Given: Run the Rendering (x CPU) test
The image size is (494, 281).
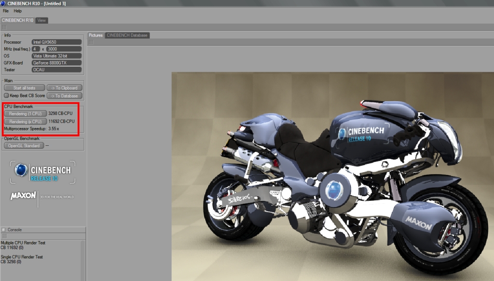Looking at the screenshot, I should [x=25, y=121].
